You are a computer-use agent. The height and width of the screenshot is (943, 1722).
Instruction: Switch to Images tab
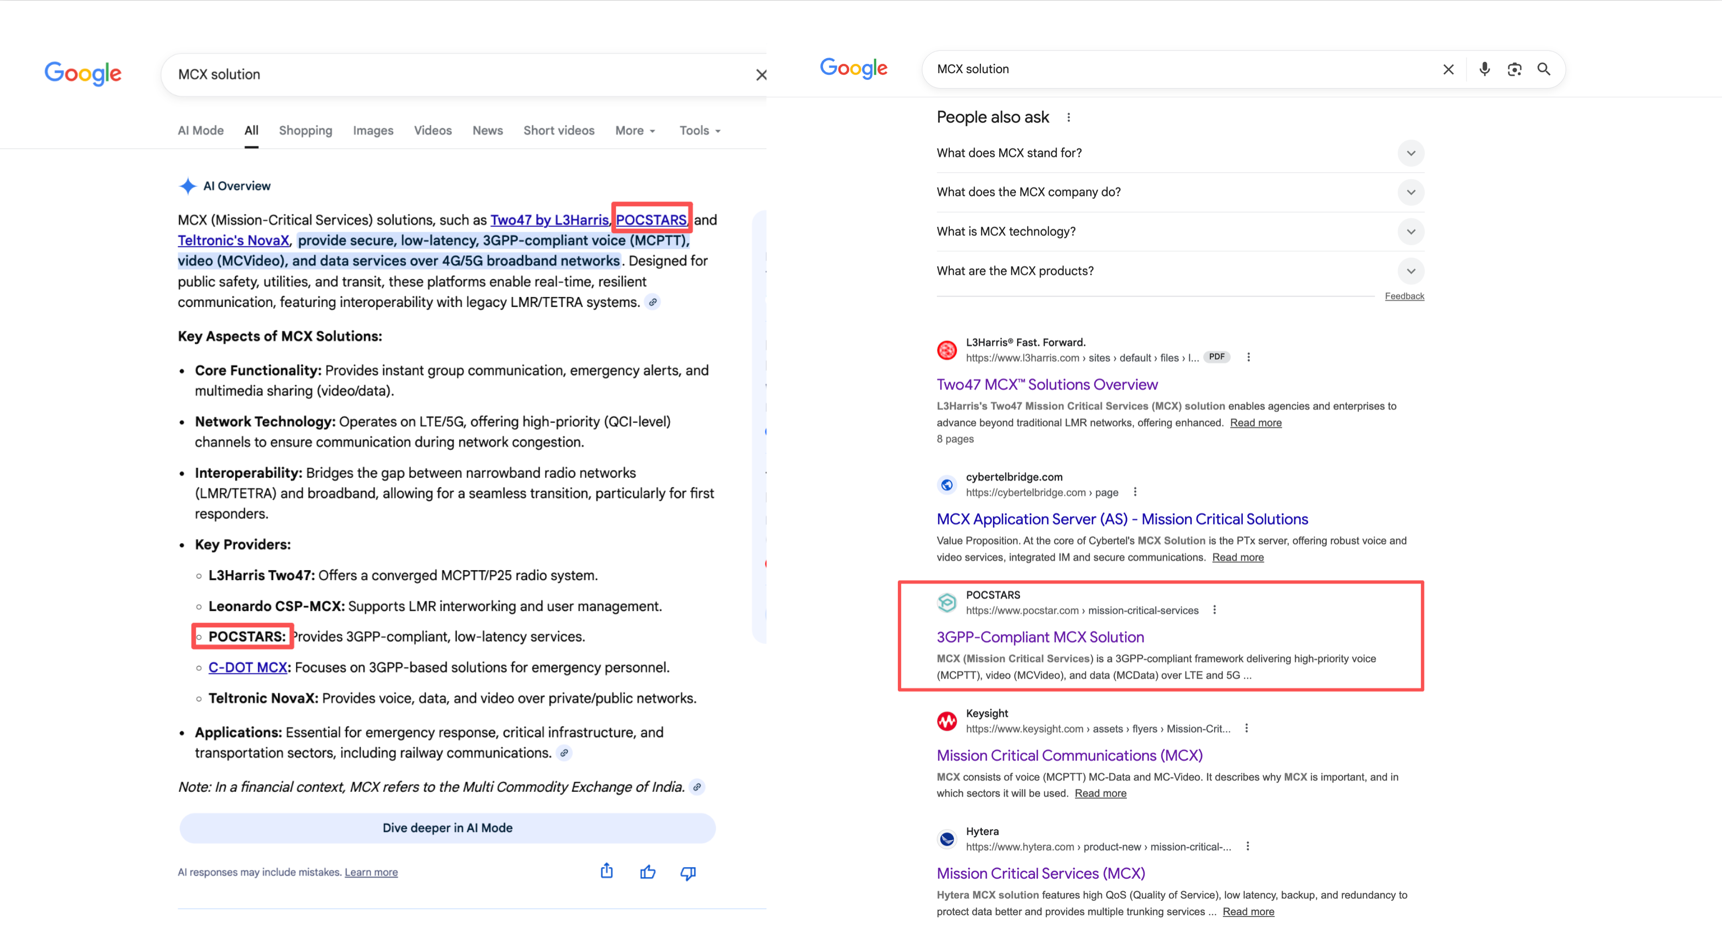coord(373,131)
